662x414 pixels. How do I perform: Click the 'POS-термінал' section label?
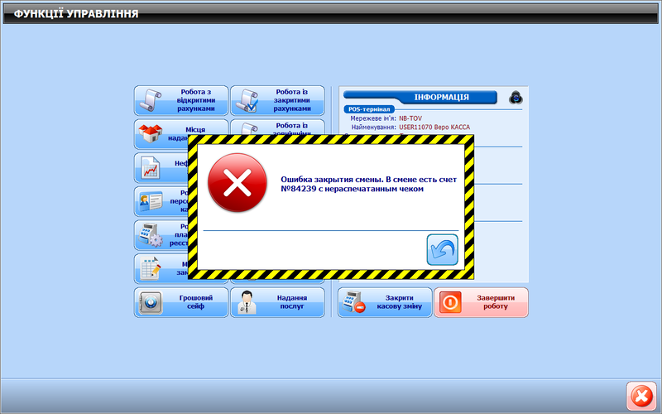point(368,109)
